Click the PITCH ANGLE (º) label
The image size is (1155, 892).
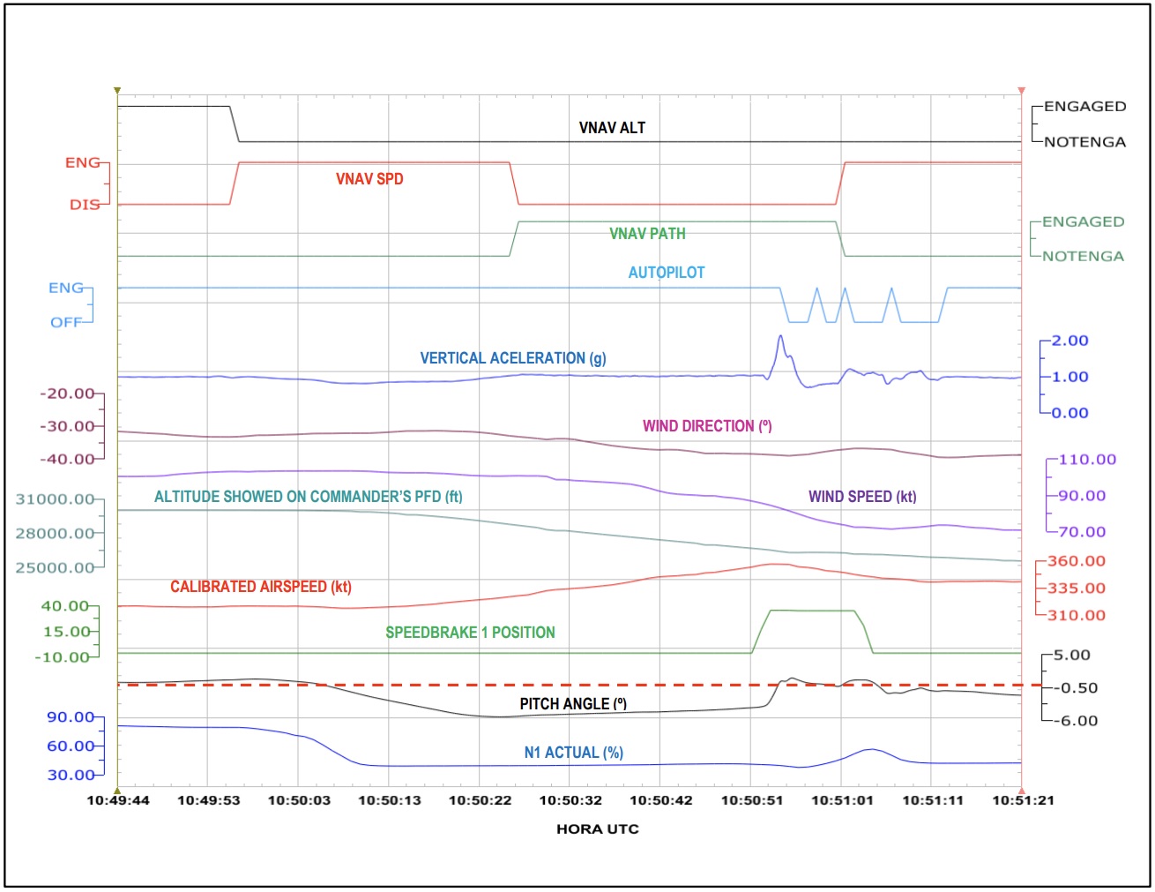[x=573, y=704]
